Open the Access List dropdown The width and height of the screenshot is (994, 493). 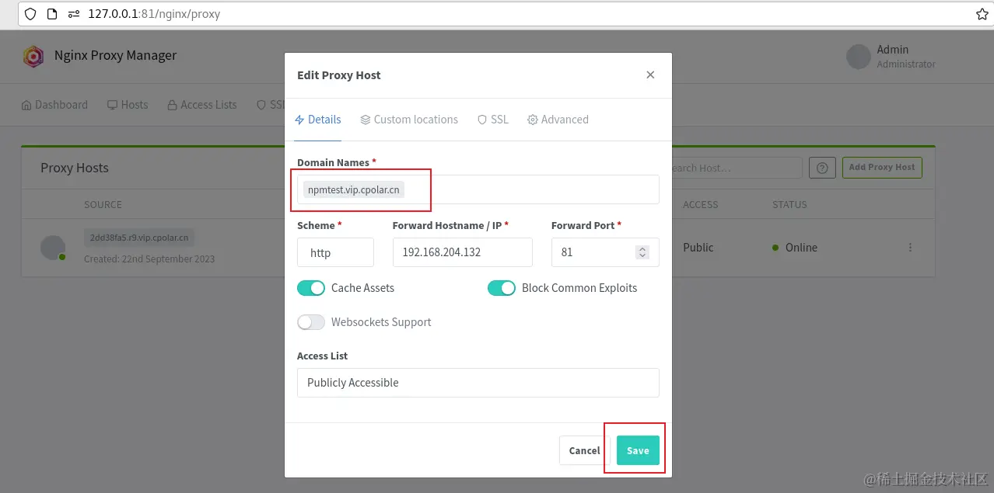click(x=478, y=383)
